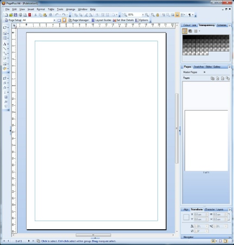
Task: Click the Print icon in toolbar
Action: pyautogui.click(x=20, y=15)
